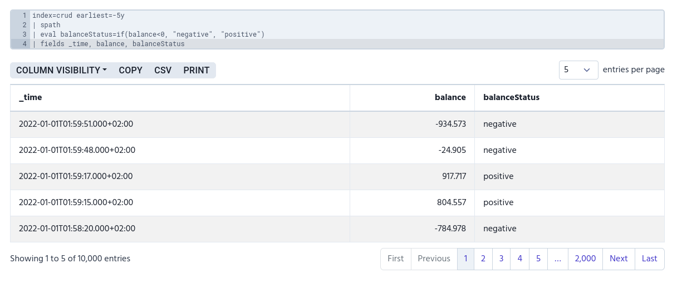The height and width of the screenshot is (283, 677).
Task: Select timestamp 2022-01-01T01:59:17.000+02:00 cell
Action: 180,176
